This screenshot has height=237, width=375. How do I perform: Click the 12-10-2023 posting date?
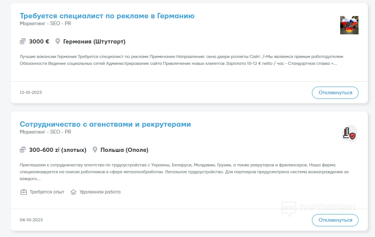[x=31, y=93]
